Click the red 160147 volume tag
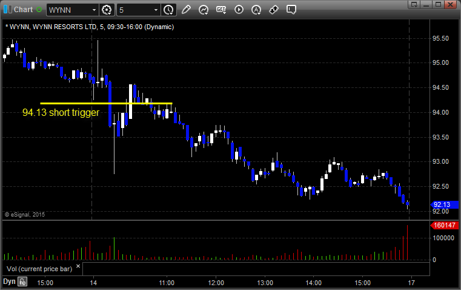 444,226
